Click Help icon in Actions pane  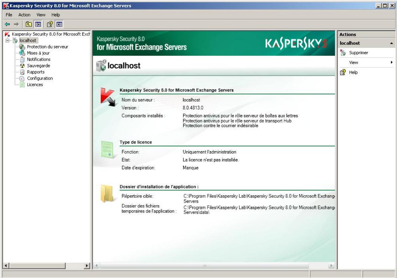click(343, 72)
